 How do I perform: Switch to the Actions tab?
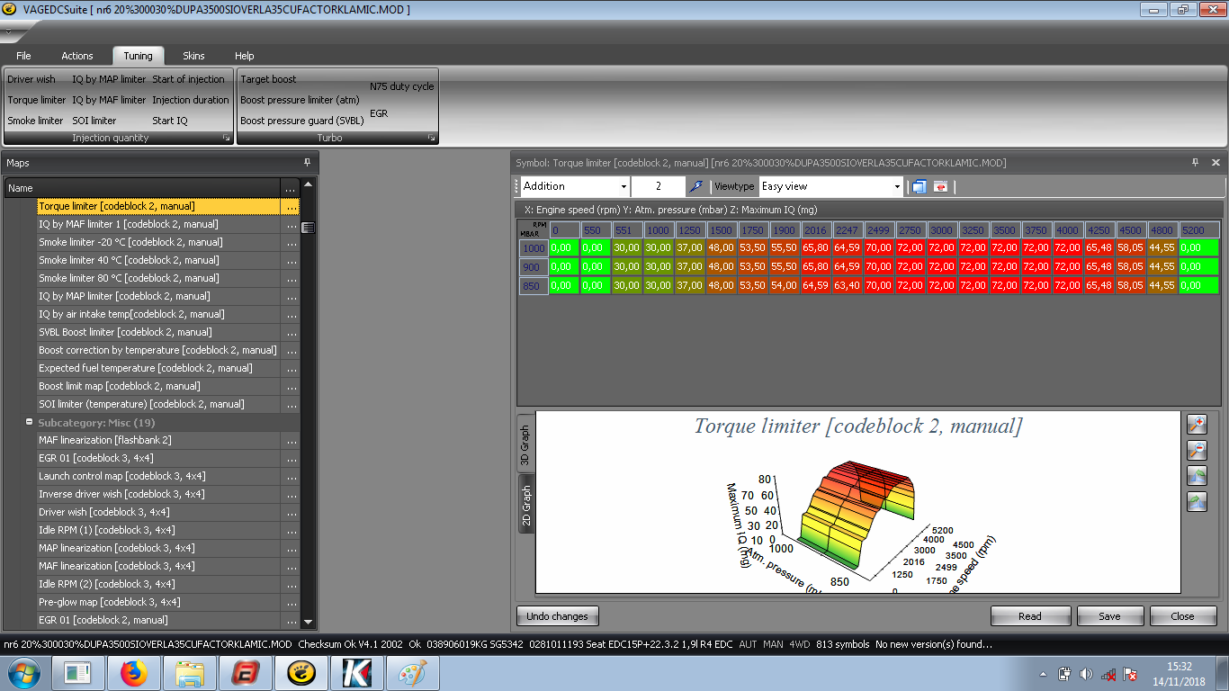(x=77, y=56)
